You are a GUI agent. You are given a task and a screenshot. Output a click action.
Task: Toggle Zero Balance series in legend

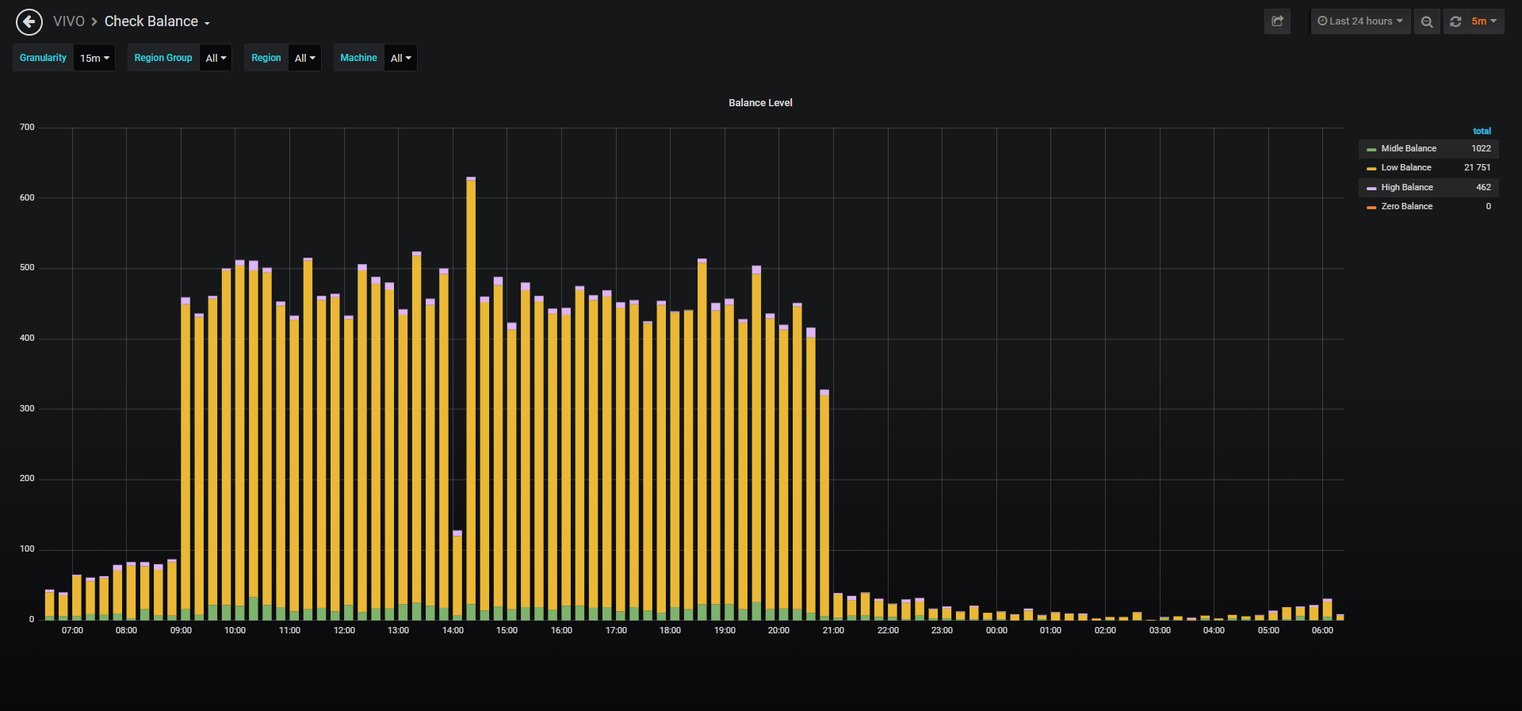[1407, 206]
